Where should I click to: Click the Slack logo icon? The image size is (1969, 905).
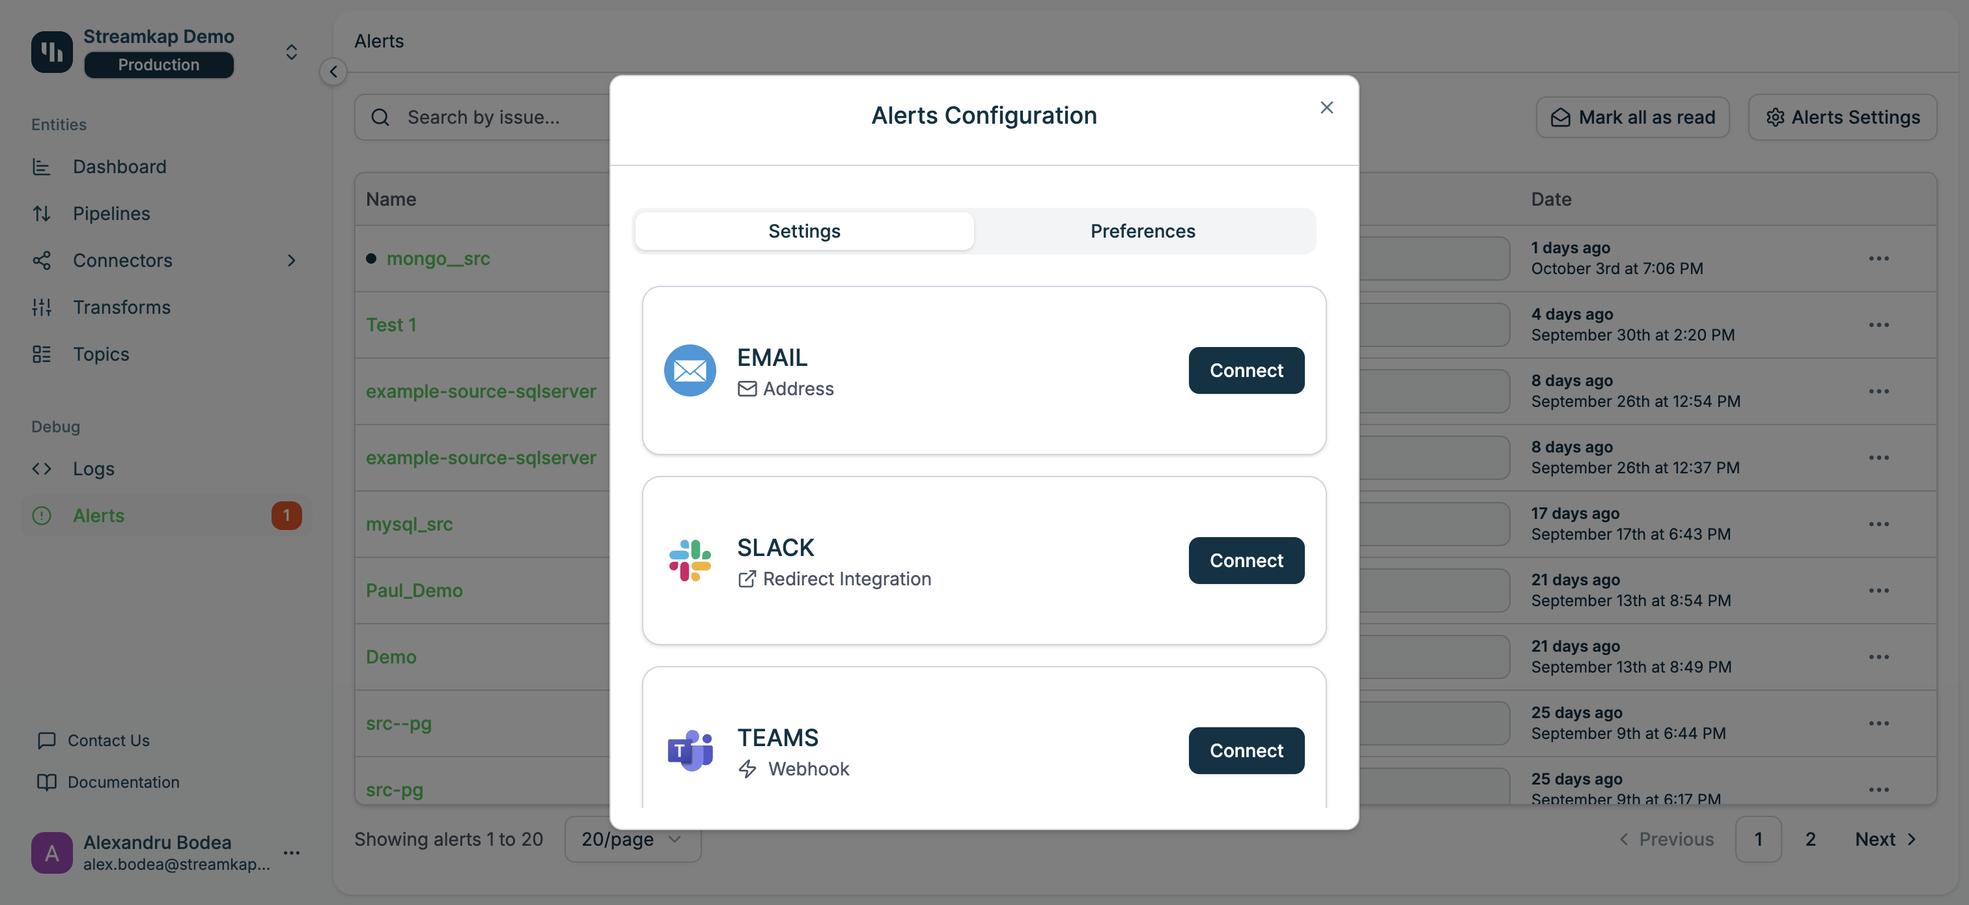click(x=690, y=561)
